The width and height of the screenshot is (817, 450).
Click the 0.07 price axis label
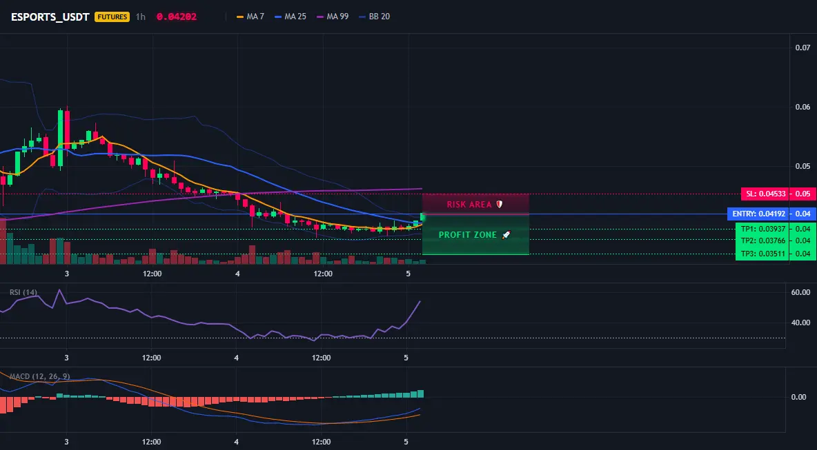803,48
